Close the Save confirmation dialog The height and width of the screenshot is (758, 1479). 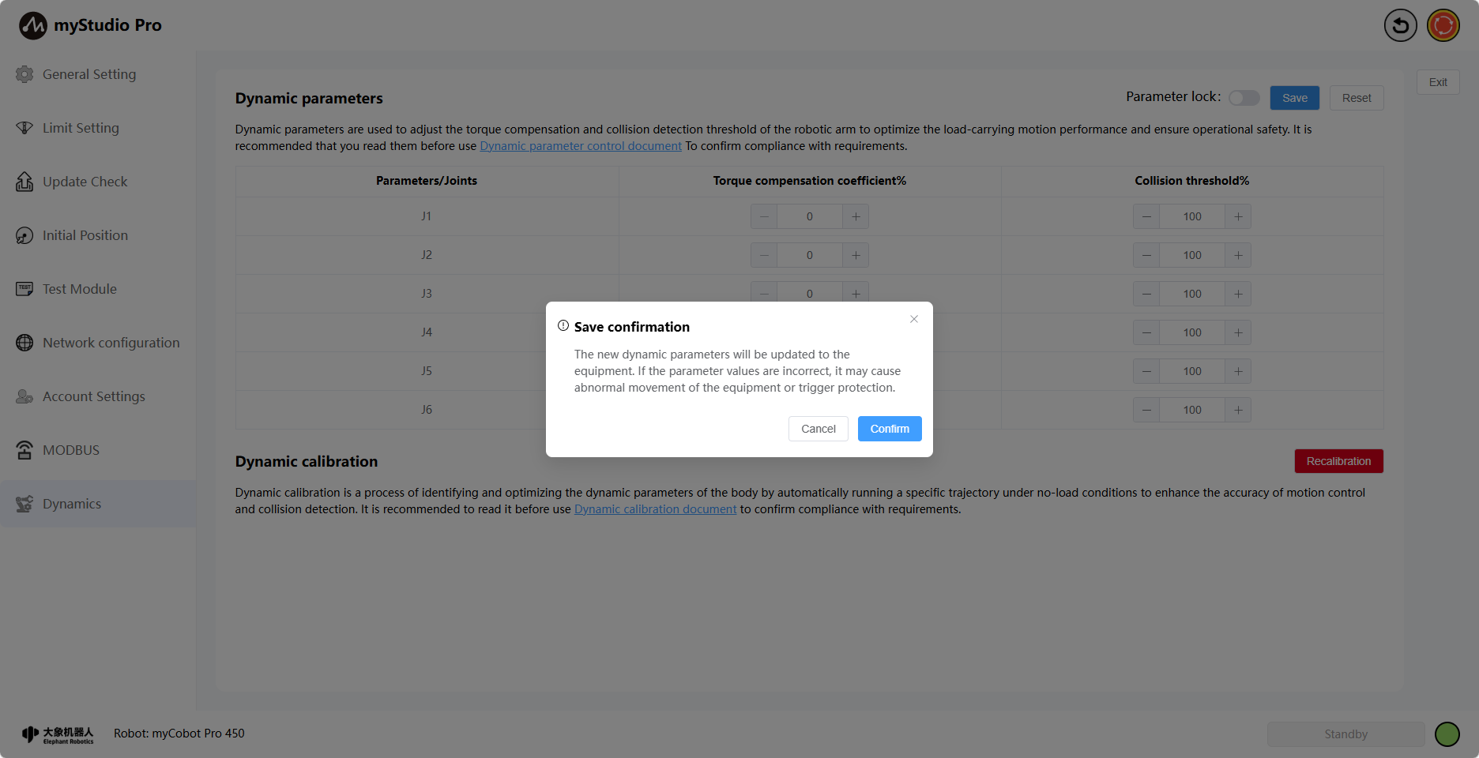pos(914,319)
